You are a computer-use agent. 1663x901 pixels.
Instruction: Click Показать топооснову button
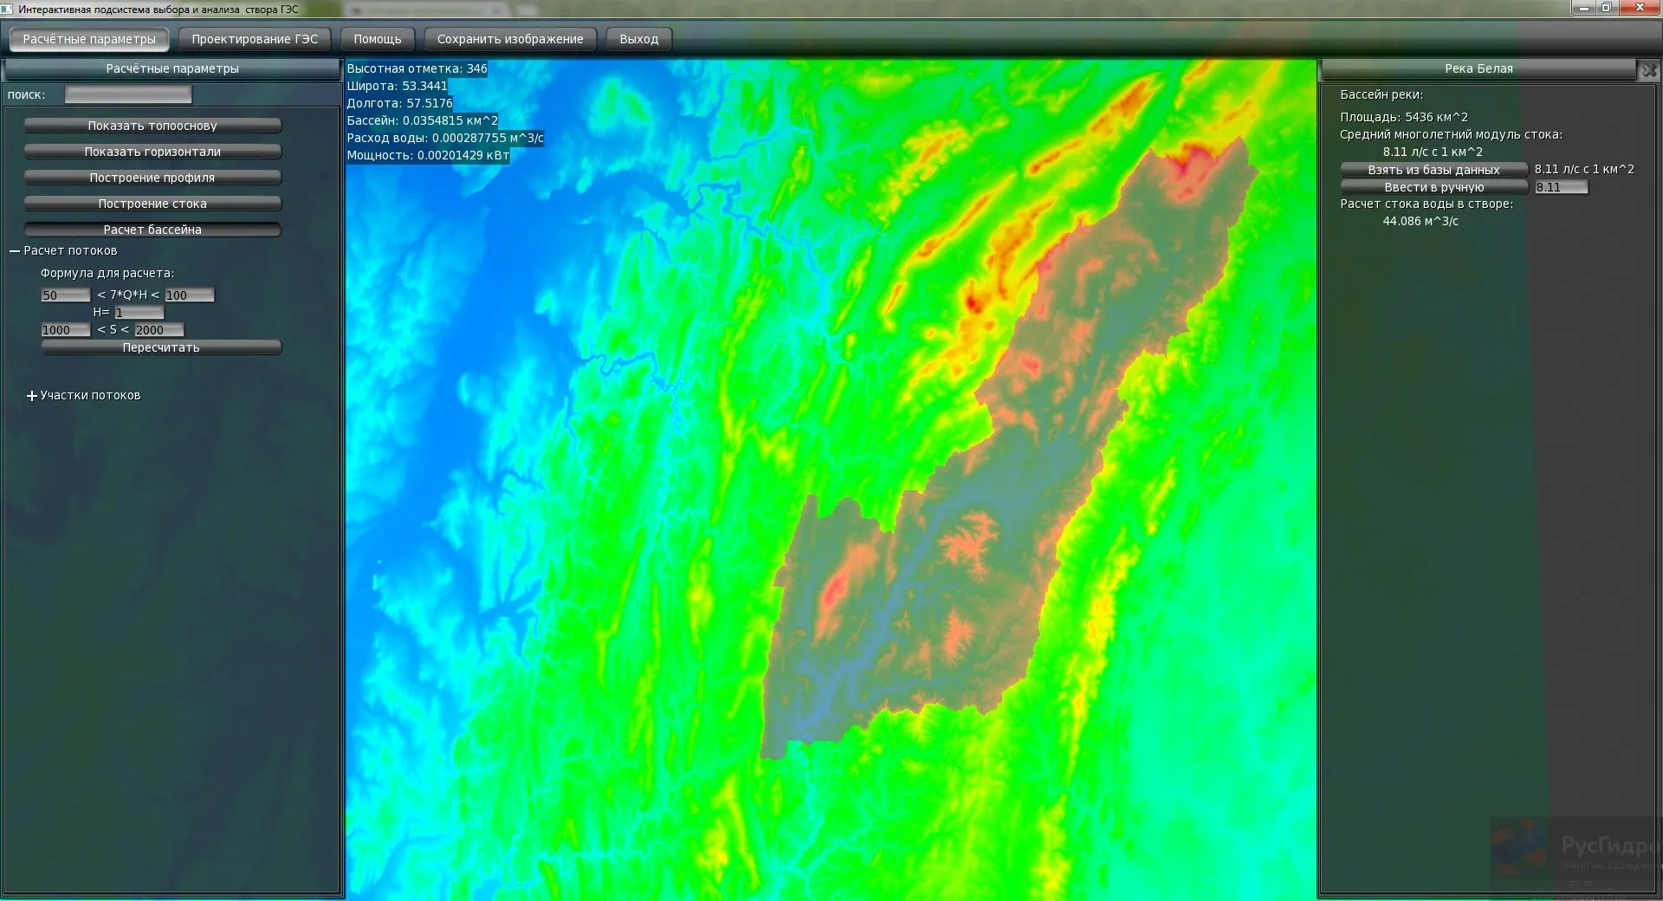click(x=152, y=126)
